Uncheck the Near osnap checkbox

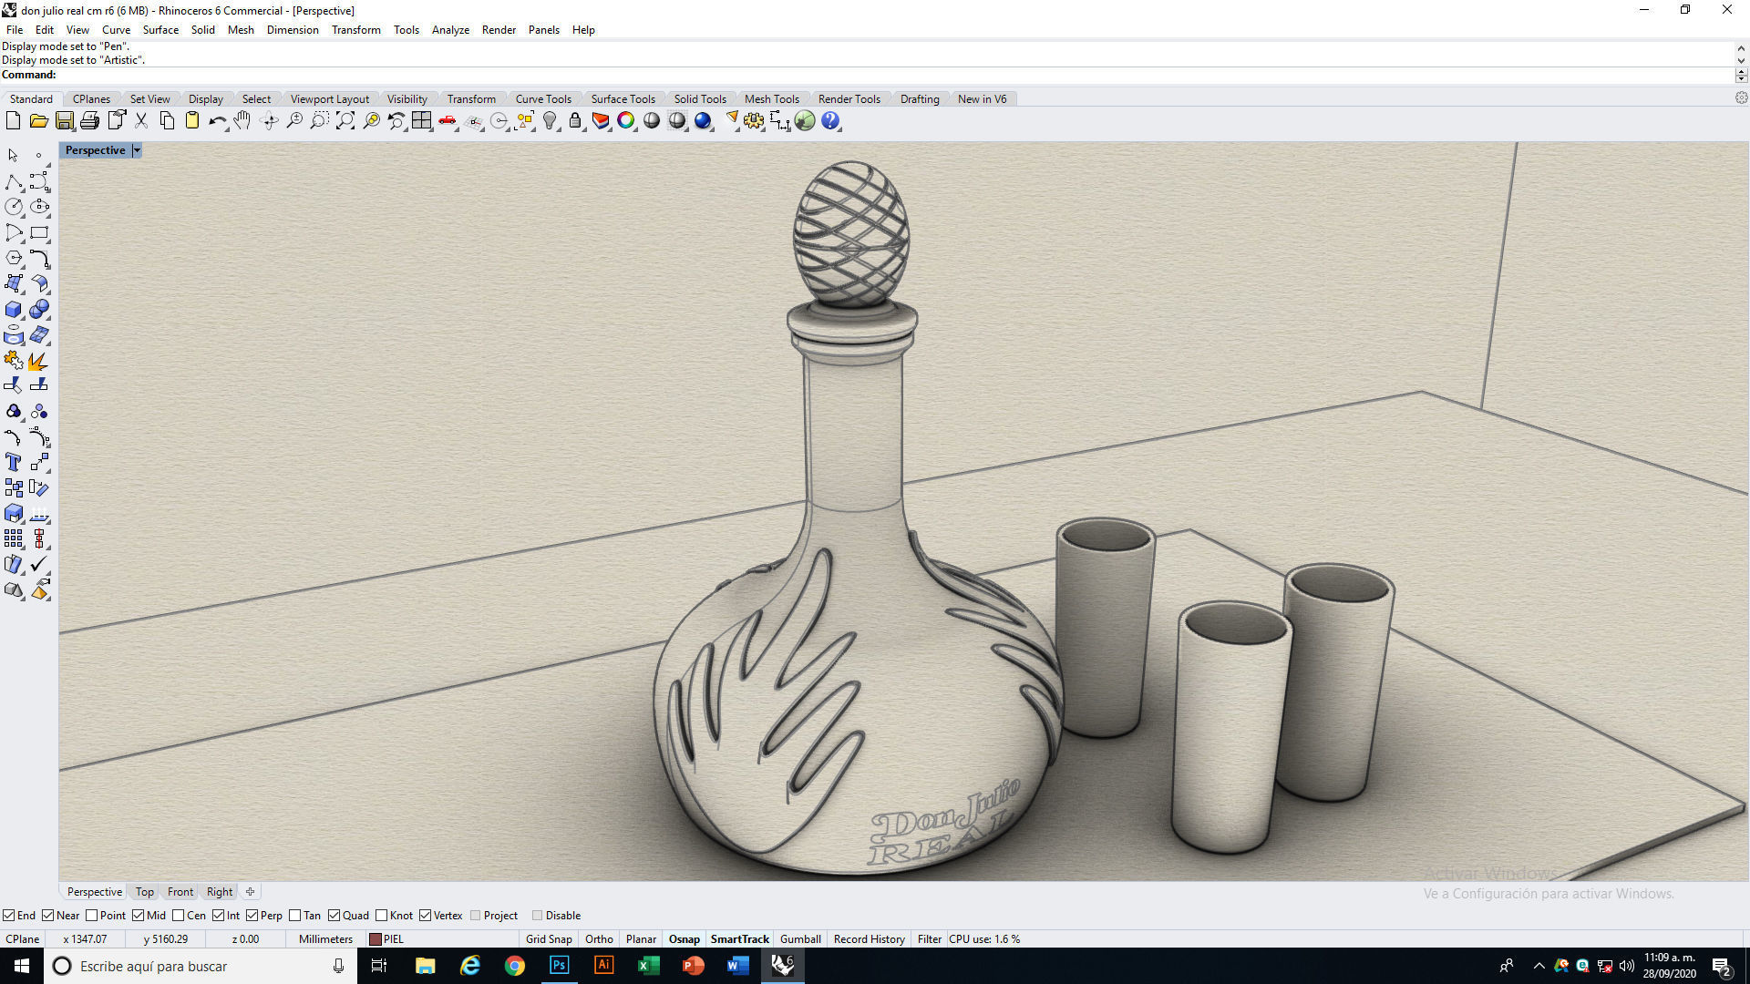click(x=47, y=916)
